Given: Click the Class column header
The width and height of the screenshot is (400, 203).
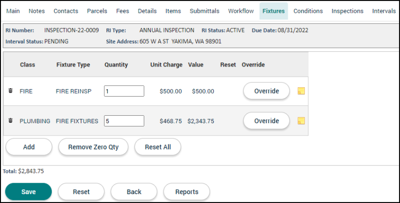Looking at the screenshot, I should tap(28, 65).
